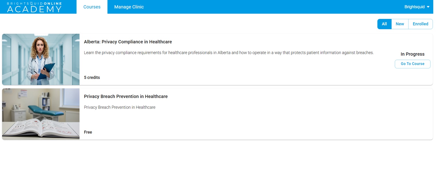This screenshot has width=439, height=192.
Task: Select the All filter toggle
Action: click(384, 24)
